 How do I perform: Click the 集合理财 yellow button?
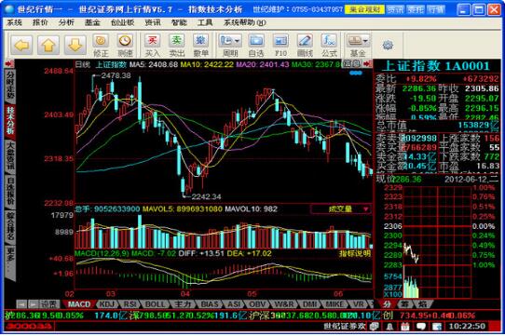coord(364,9)
